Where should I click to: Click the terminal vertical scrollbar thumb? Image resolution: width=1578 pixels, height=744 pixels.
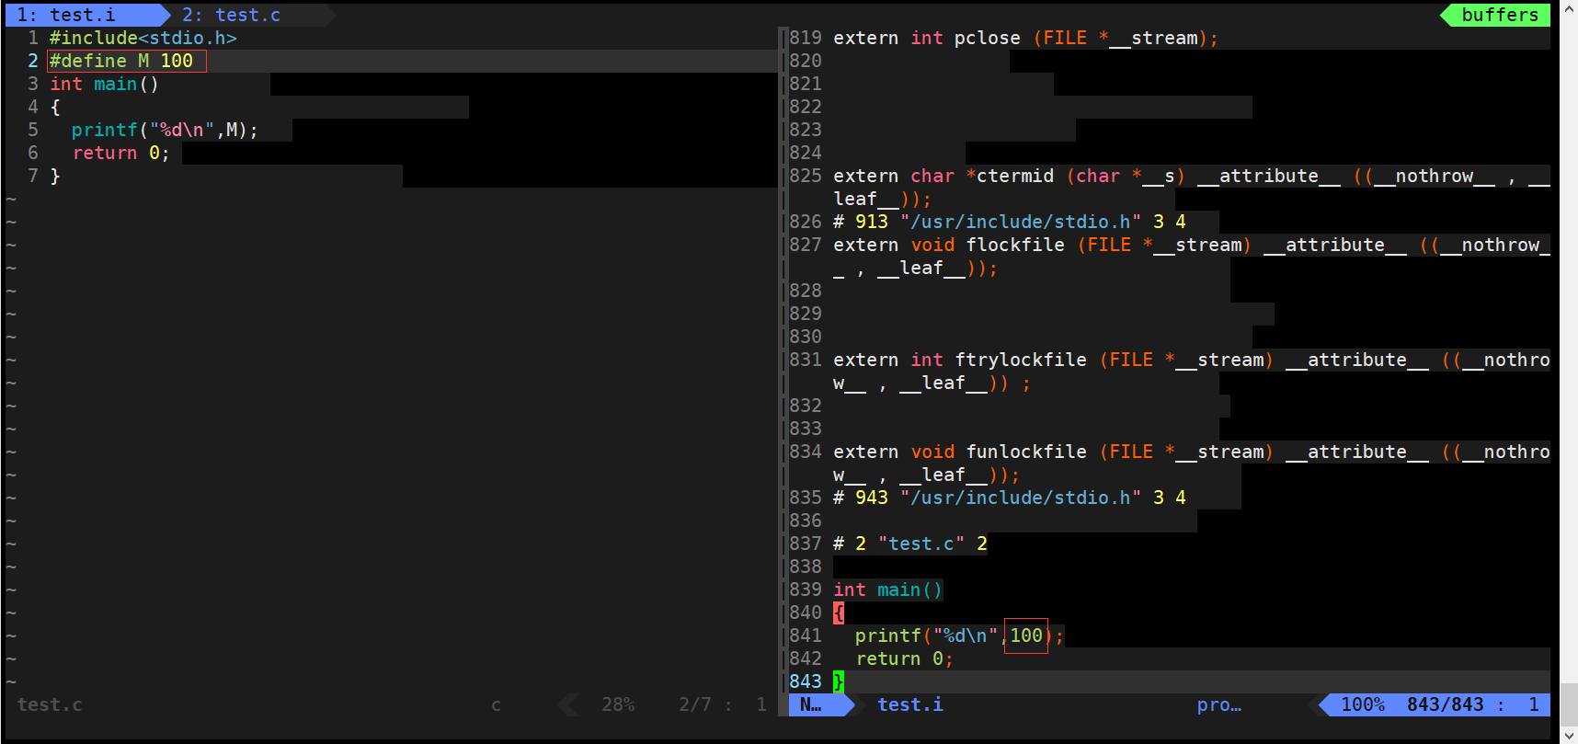(1569, 704)
